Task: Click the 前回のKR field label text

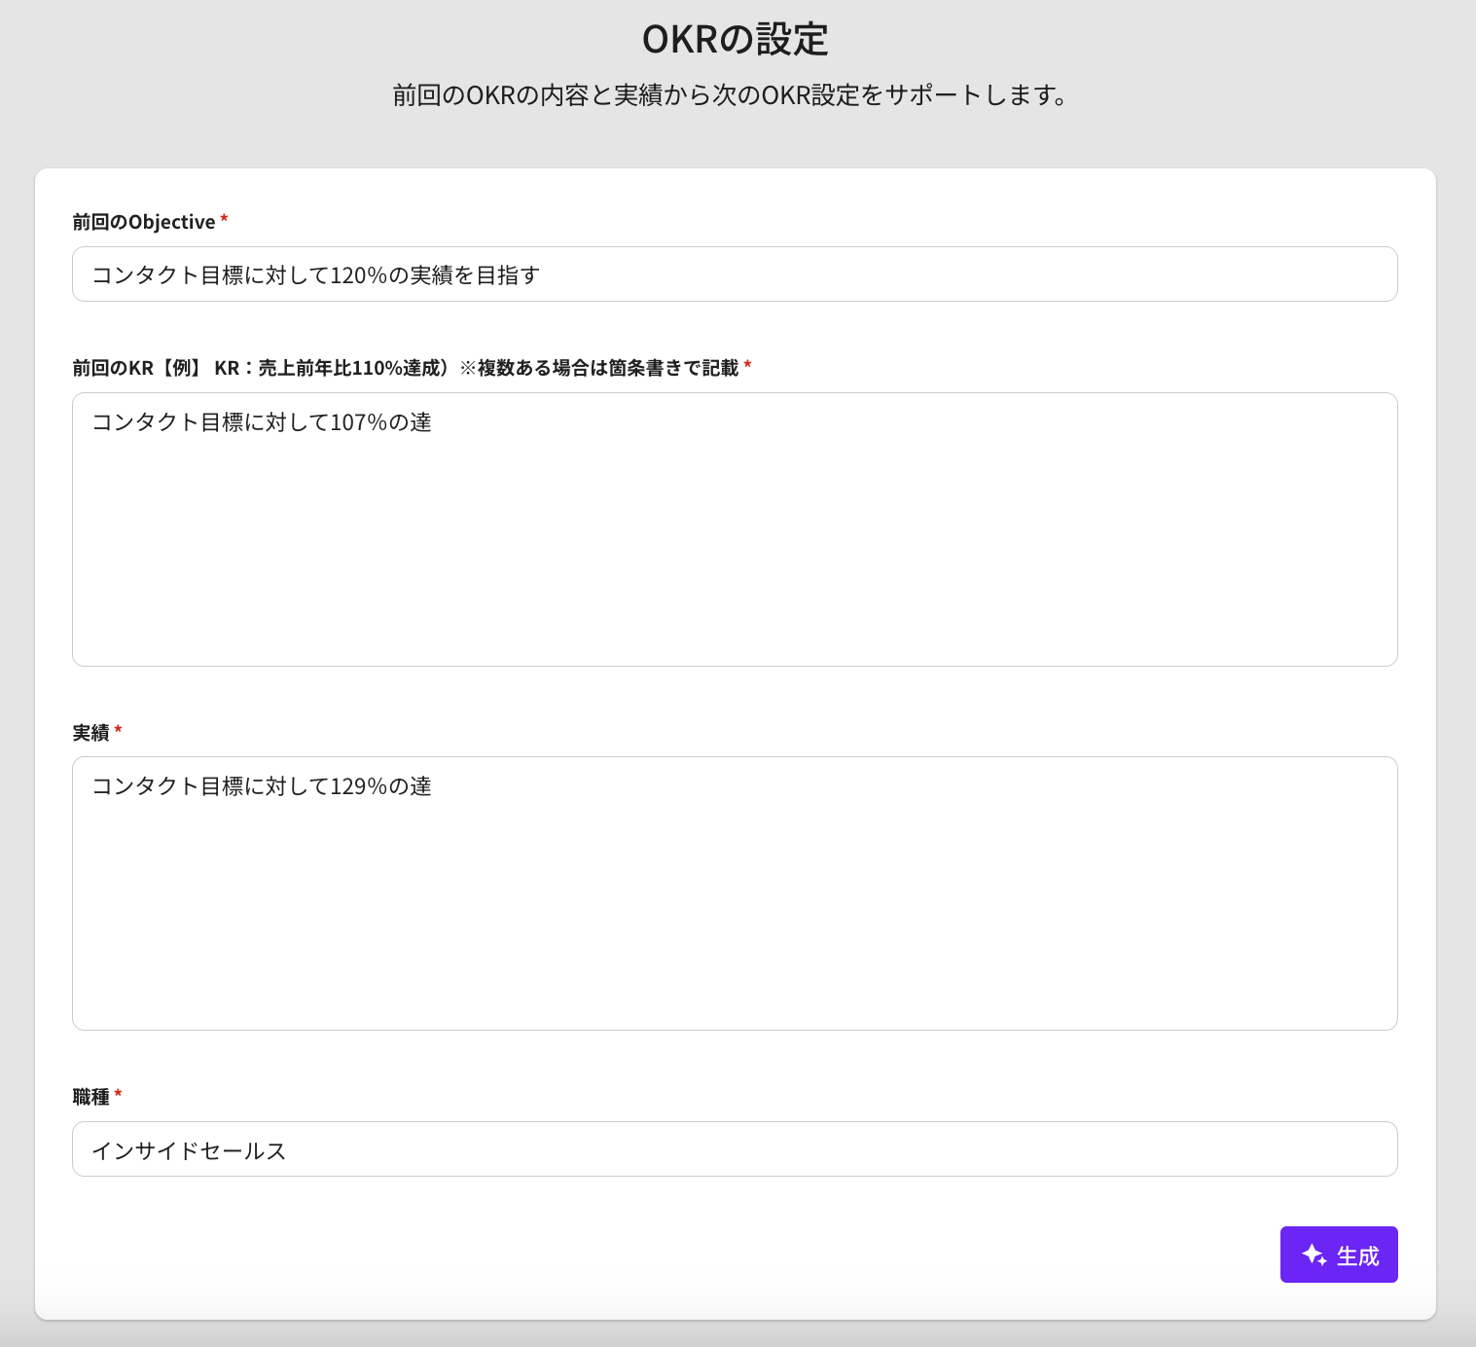Action: coord(405,368)
